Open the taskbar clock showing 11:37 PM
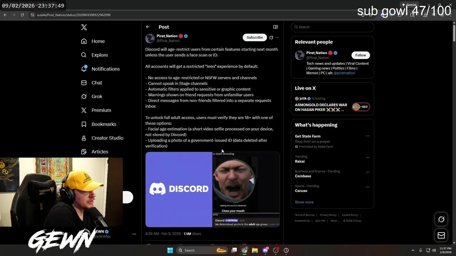Image resolution: width=456 pixels, height=256 pixels. pos(445,250)
